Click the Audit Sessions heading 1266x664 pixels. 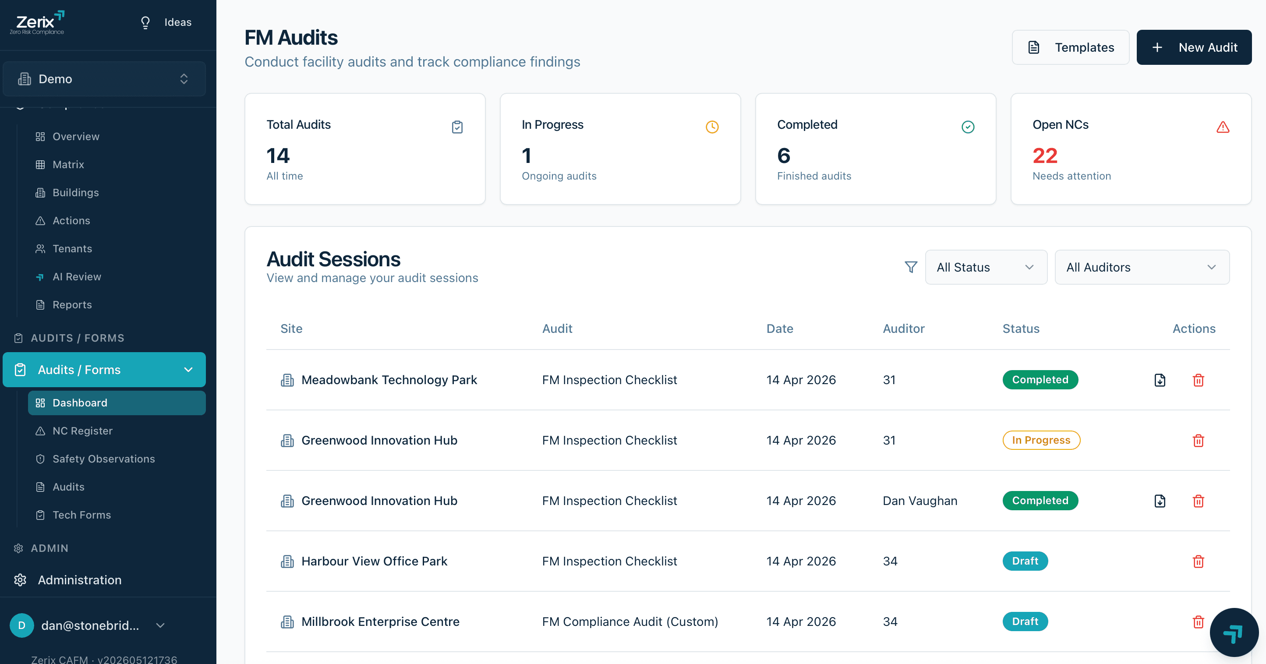tap(333, 259)
